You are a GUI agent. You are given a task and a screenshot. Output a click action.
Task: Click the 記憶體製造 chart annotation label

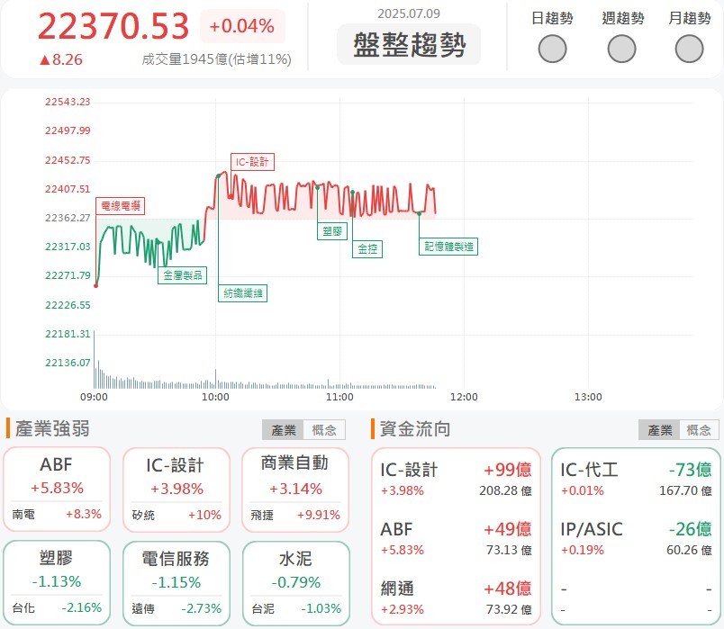448,247
